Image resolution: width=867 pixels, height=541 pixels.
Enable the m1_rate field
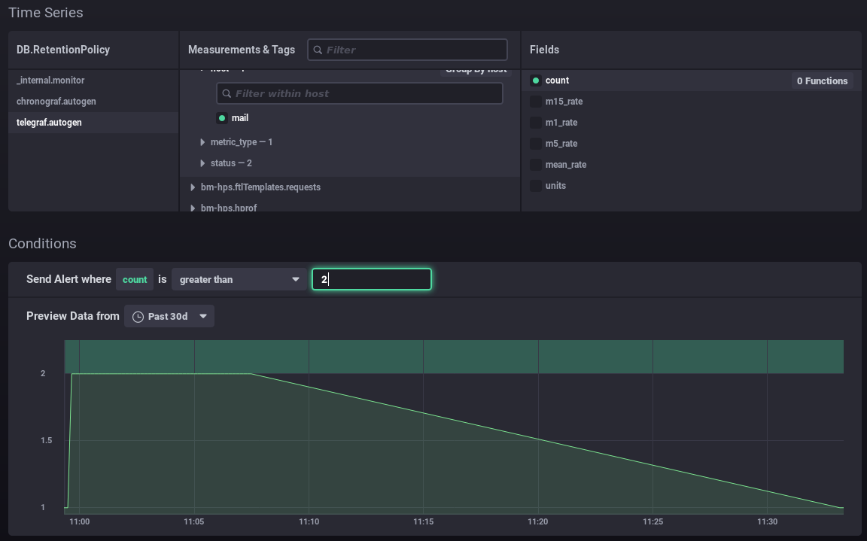pos(536,123)
